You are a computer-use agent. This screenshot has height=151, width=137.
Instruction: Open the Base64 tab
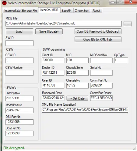(67, 11)
